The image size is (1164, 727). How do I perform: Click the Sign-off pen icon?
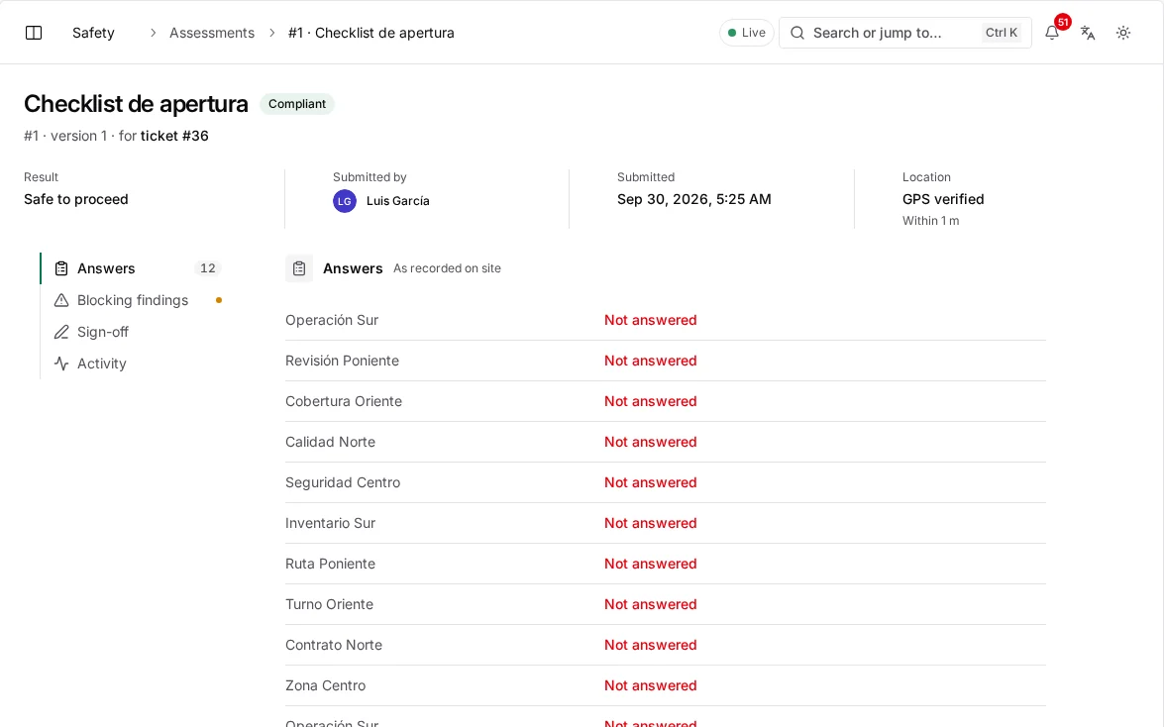pos(61,332)
